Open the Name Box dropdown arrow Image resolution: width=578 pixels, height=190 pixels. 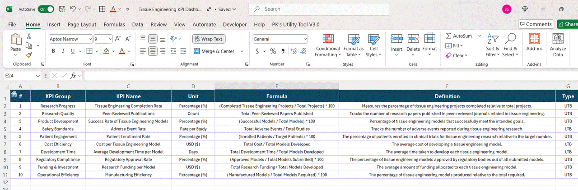click(x=37, y=76)
